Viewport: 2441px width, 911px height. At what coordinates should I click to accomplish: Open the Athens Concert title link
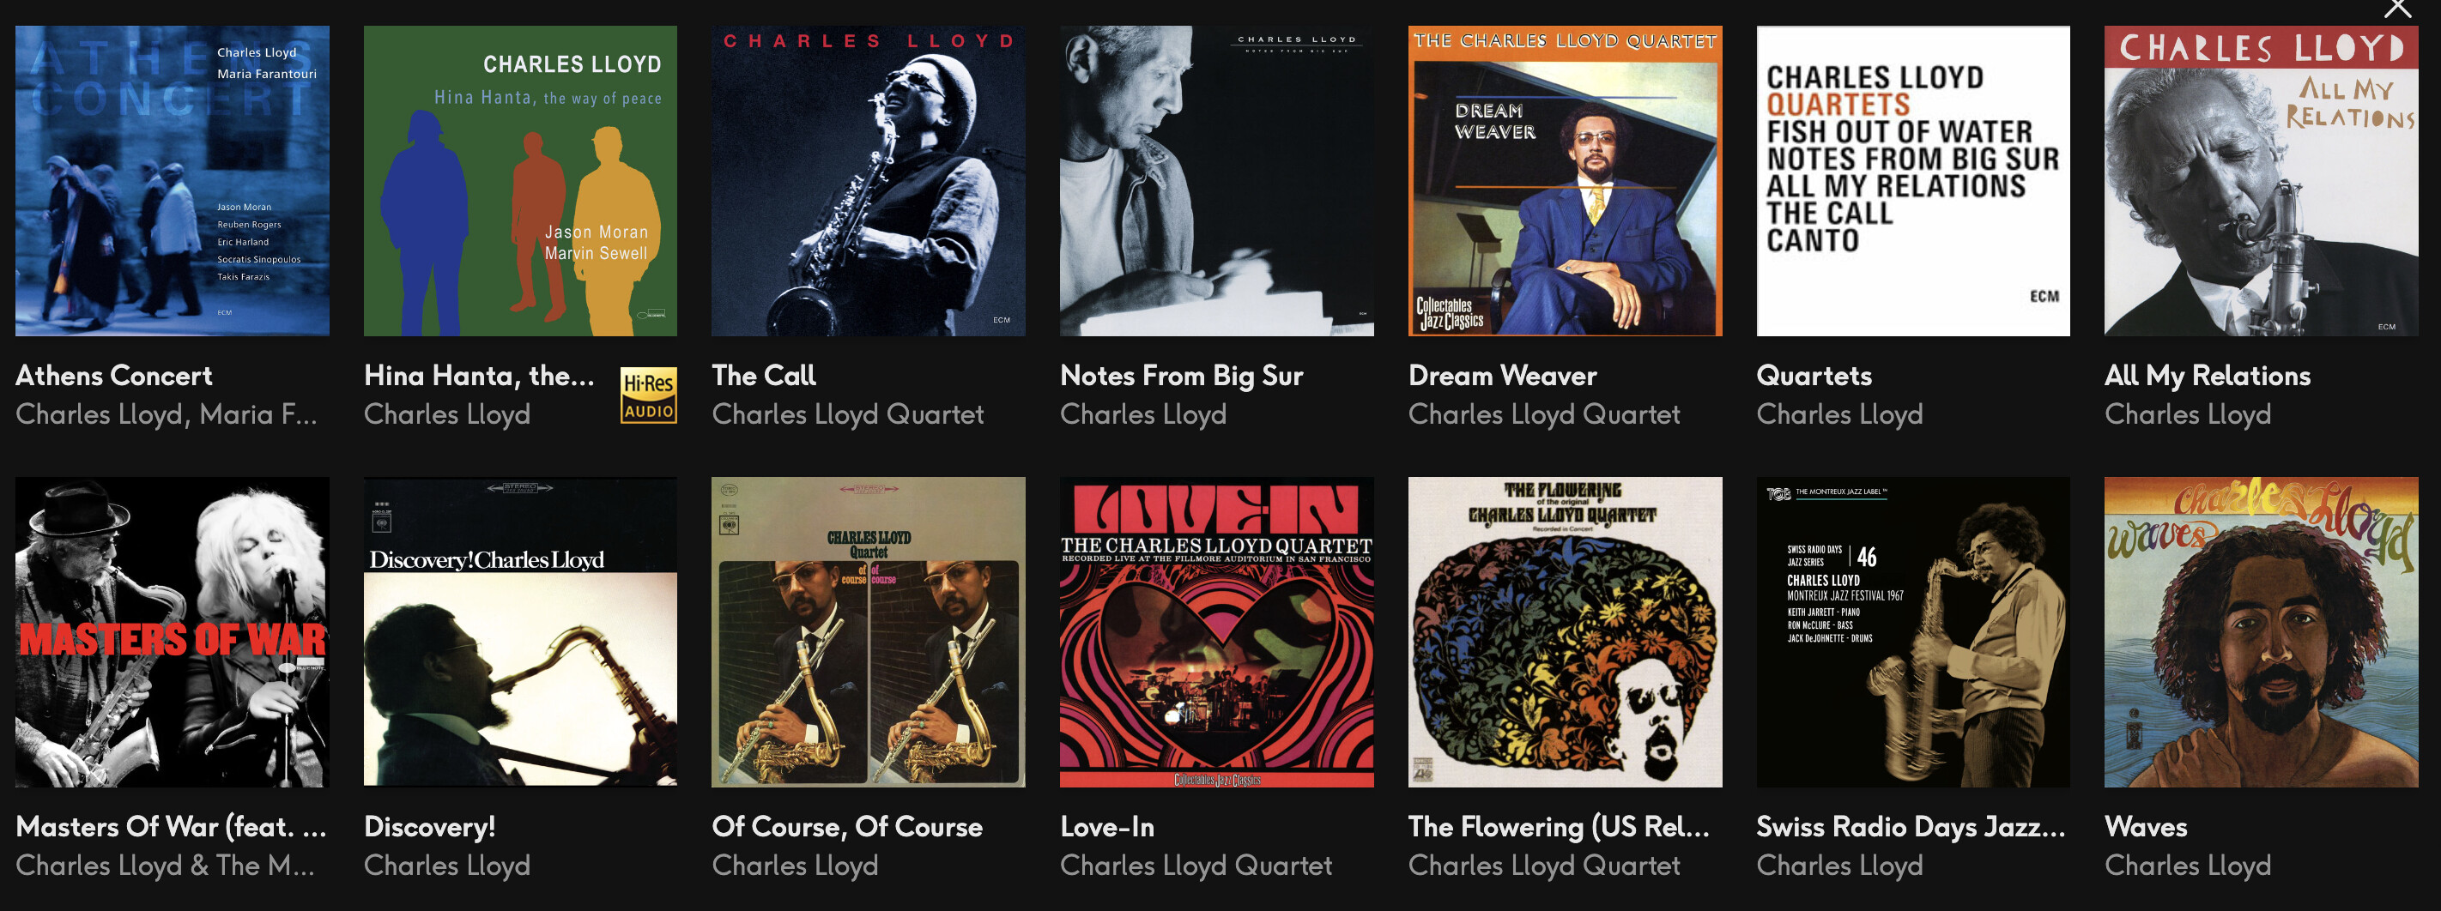tap(113, 376)
